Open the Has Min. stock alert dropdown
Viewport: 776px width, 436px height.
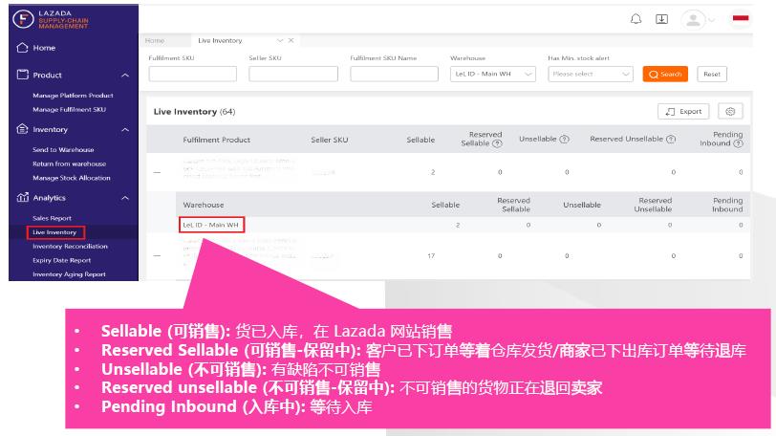click(x=591, y=74)
